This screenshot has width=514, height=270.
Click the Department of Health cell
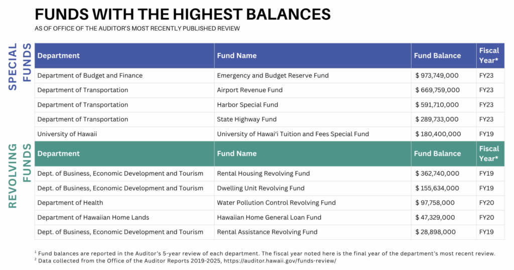[x=70, y=203]
